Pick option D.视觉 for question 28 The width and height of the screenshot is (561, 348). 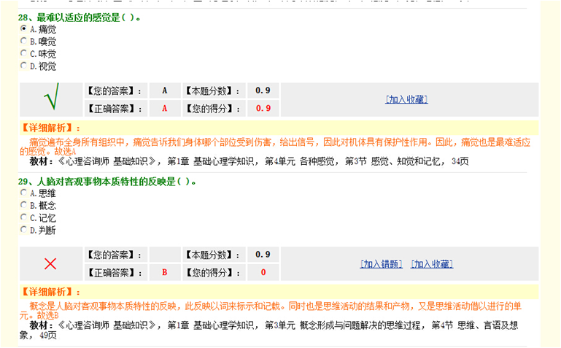click(x=24, y=66)
